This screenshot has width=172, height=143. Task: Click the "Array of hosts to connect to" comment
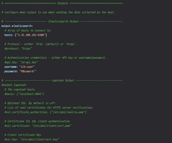(28, 31)
